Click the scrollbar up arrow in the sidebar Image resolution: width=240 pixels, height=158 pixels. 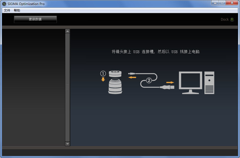click(x=67, y=31)
